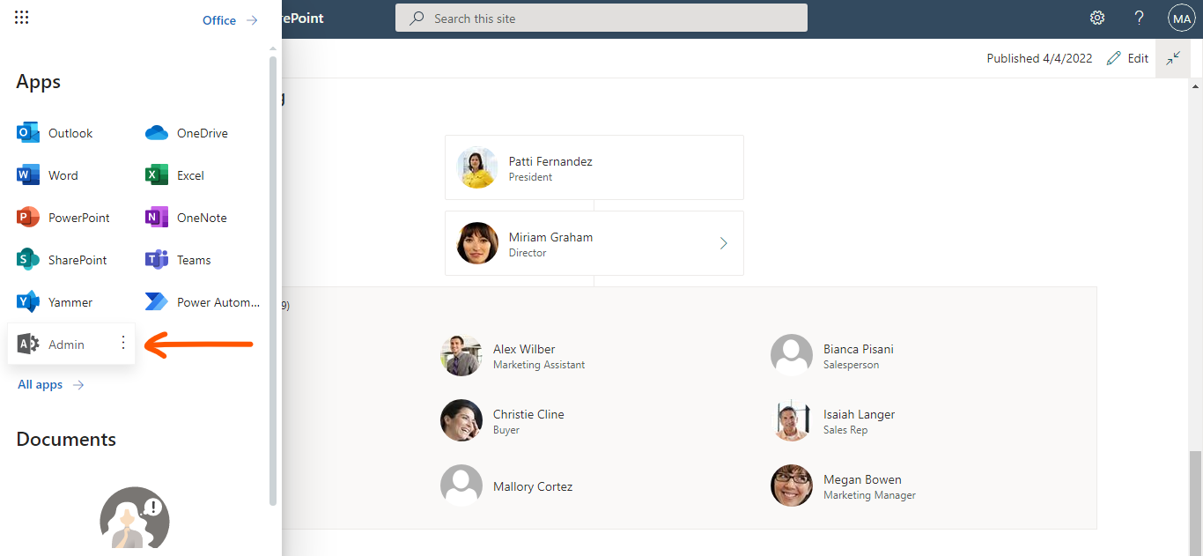
Task: Open the Teams app
Action: [x=184, y=259]
